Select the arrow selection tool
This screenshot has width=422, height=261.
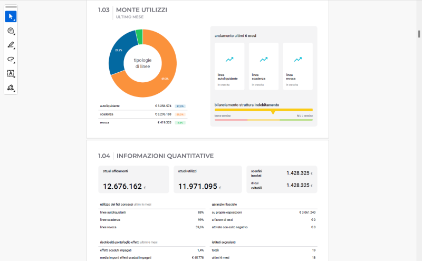11,16
